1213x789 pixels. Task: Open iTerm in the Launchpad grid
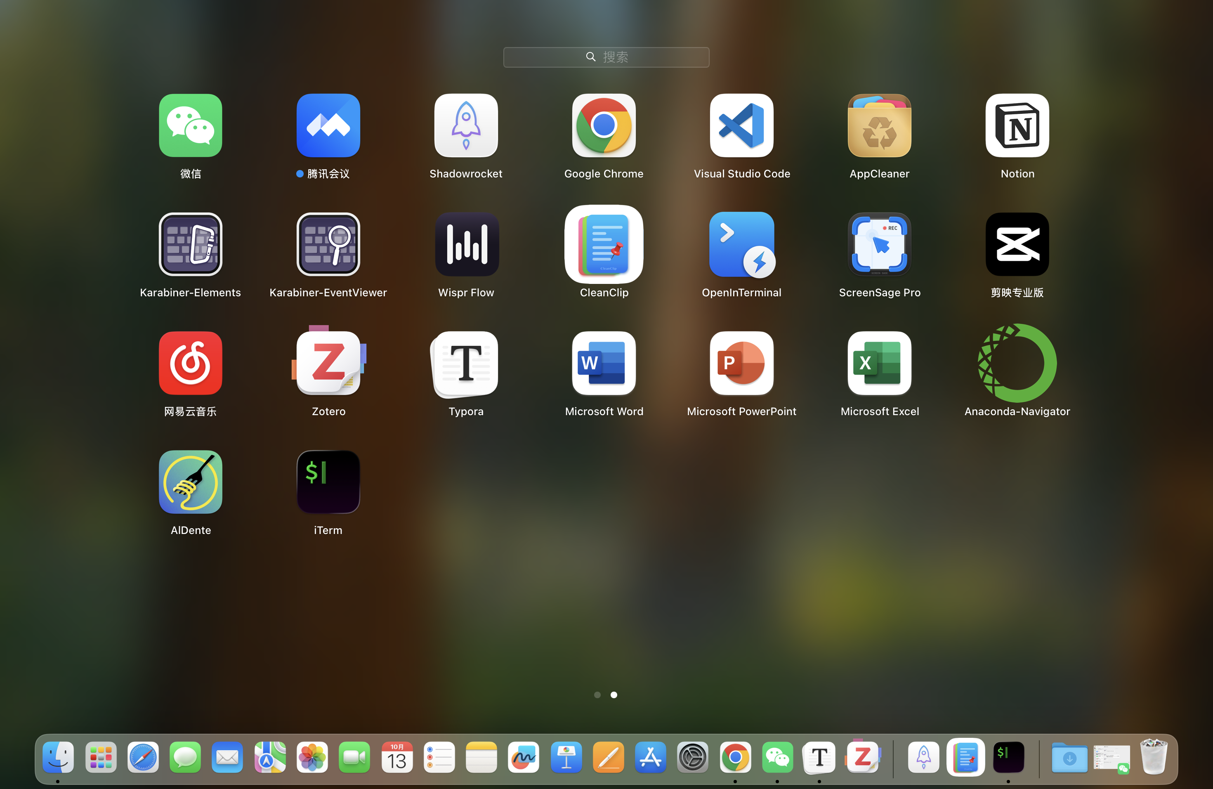(328, 482)
